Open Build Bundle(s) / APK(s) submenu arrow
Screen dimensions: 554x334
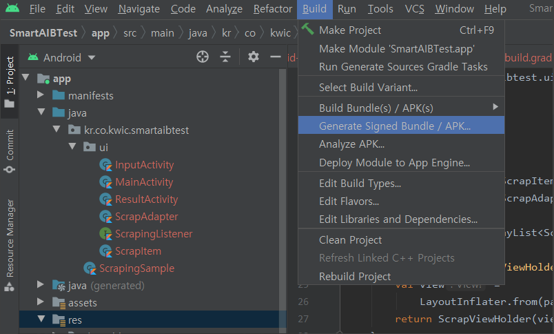(495, 107)
